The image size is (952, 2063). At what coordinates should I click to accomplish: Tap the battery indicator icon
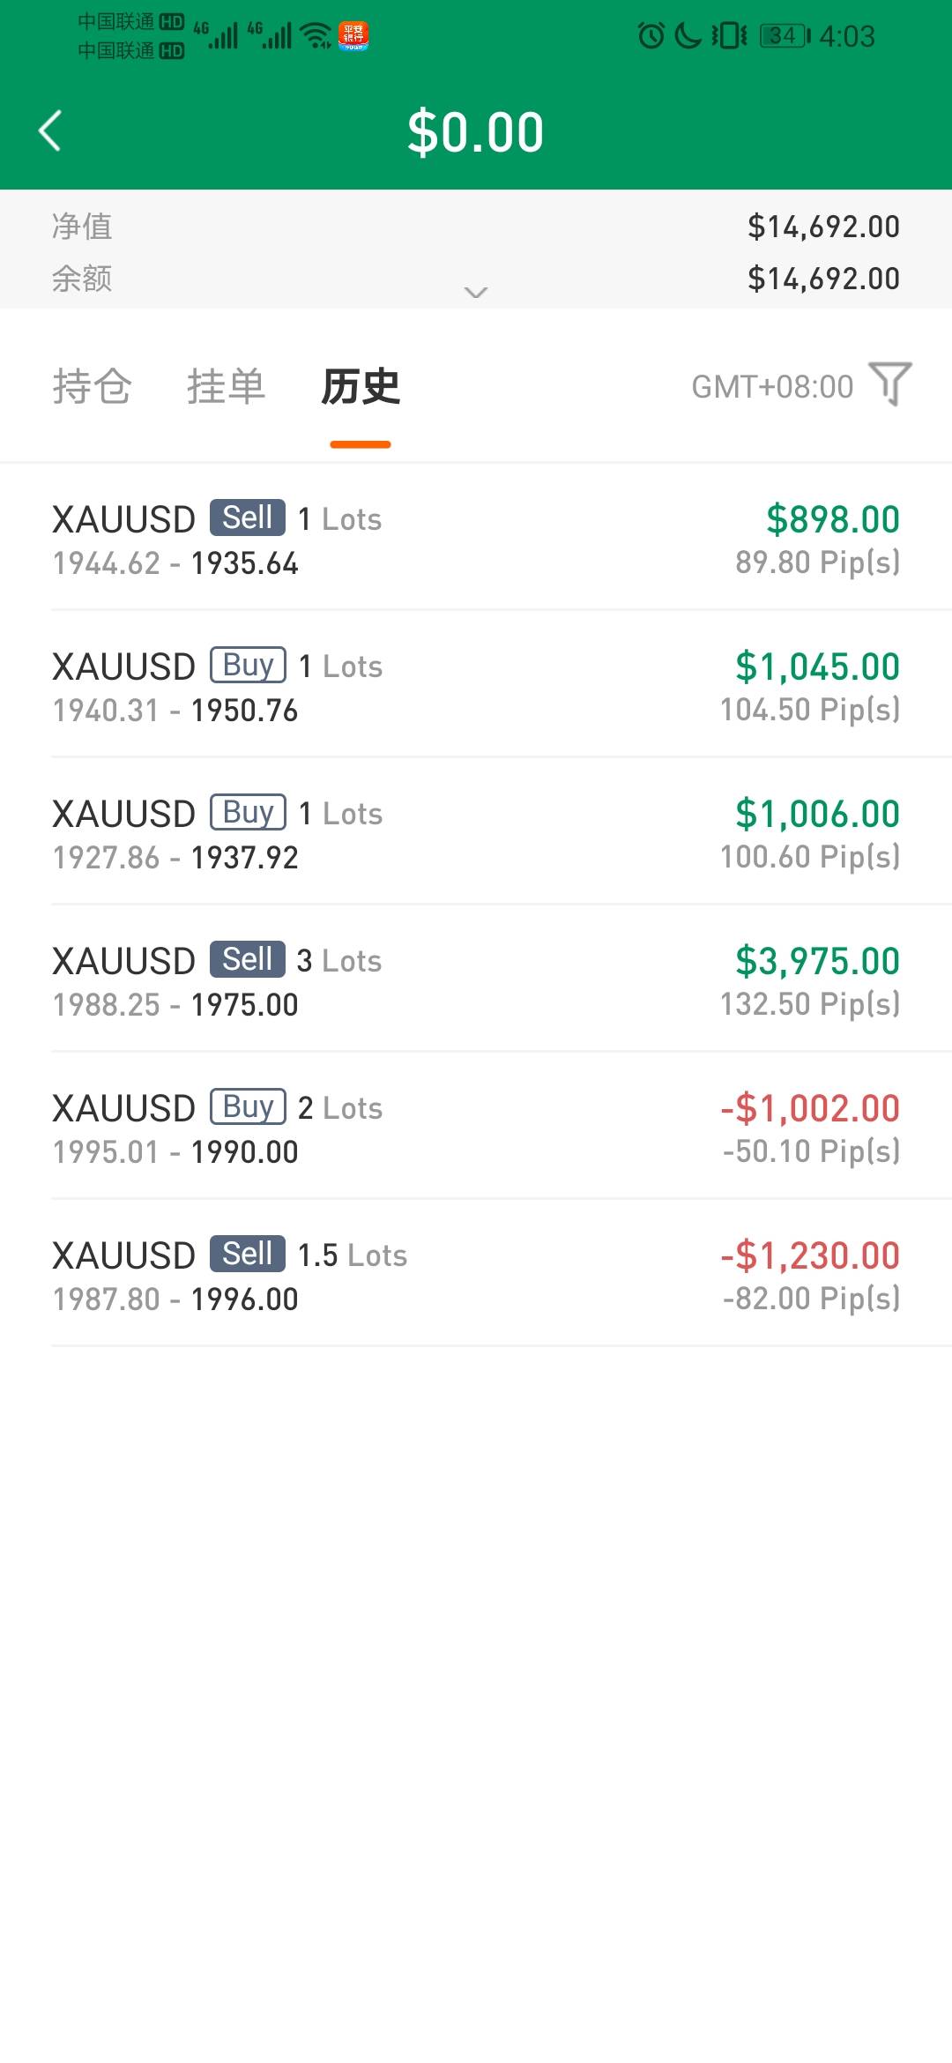[x=785, y=36]
